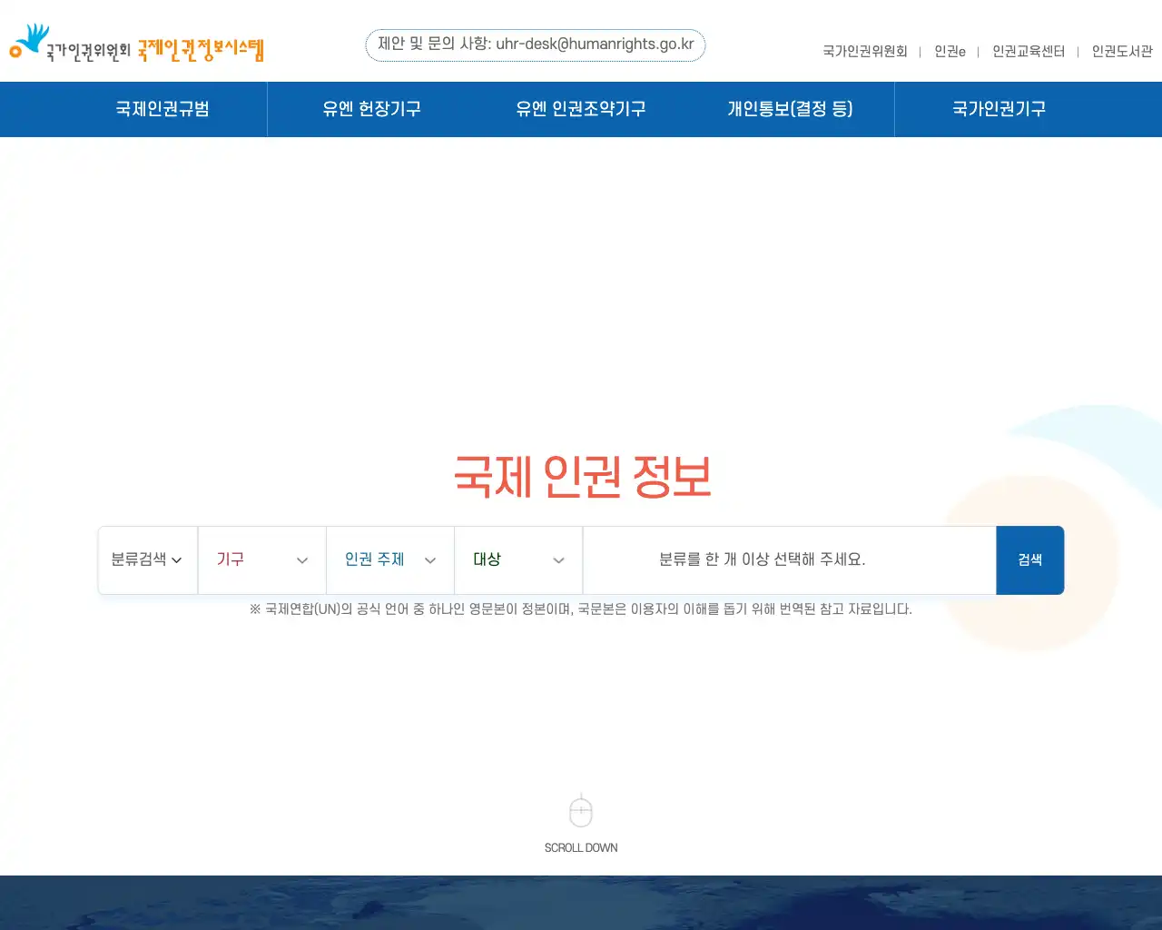Open the 인권도서관 link
Viewport: 1162px width, 930px height.
pyautogui.click(x=1121, y=52)
